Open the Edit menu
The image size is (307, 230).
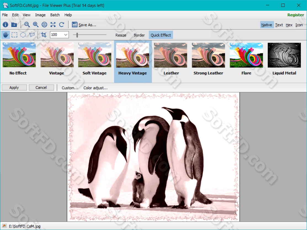click(x=15, y=15)
